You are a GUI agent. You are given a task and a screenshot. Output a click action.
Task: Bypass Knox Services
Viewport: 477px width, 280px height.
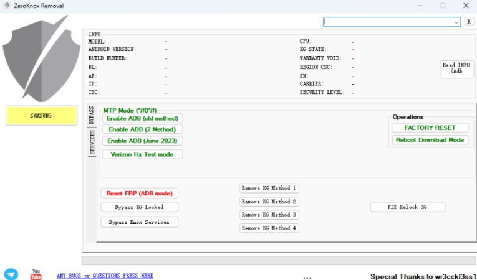click(139, 222)
